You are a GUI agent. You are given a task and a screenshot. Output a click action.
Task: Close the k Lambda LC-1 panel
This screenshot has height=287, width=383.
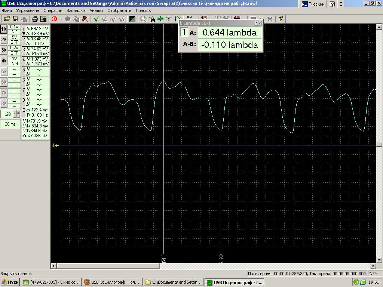click(260, 23)
